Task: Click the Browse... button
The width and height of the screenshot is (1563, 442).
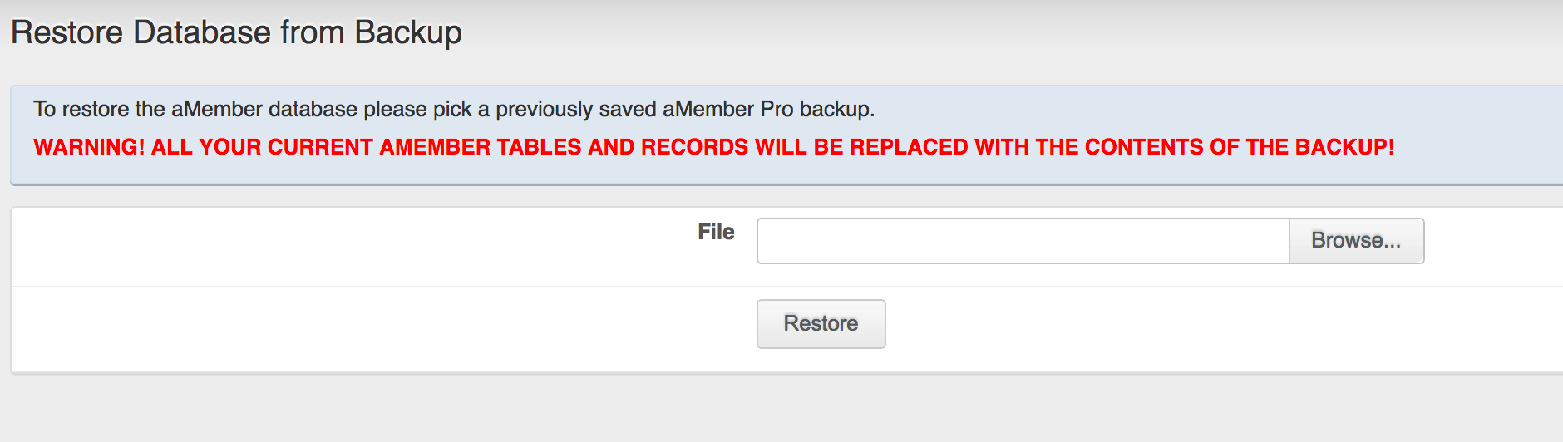Action: (1356, 241)
